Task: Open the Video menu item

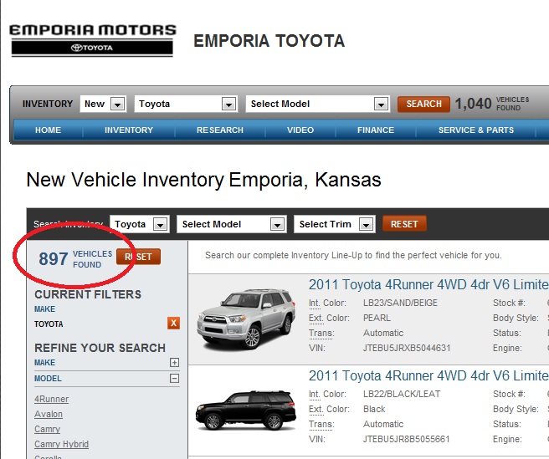Action: (x=300, y=130)
